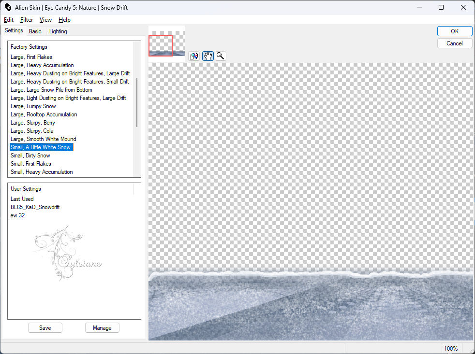
Task: Choose Large, Heavy Dusting, Large Drift preset
Action: pos(70,73)
